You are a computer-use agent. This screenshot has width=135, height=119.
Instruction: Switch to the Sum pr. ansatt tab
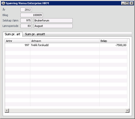point(35,34)
